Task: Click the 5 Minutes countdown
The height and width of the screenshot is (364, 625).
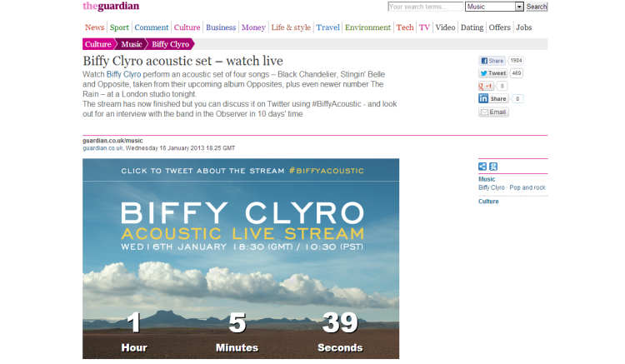Action: tap(237, 332)
